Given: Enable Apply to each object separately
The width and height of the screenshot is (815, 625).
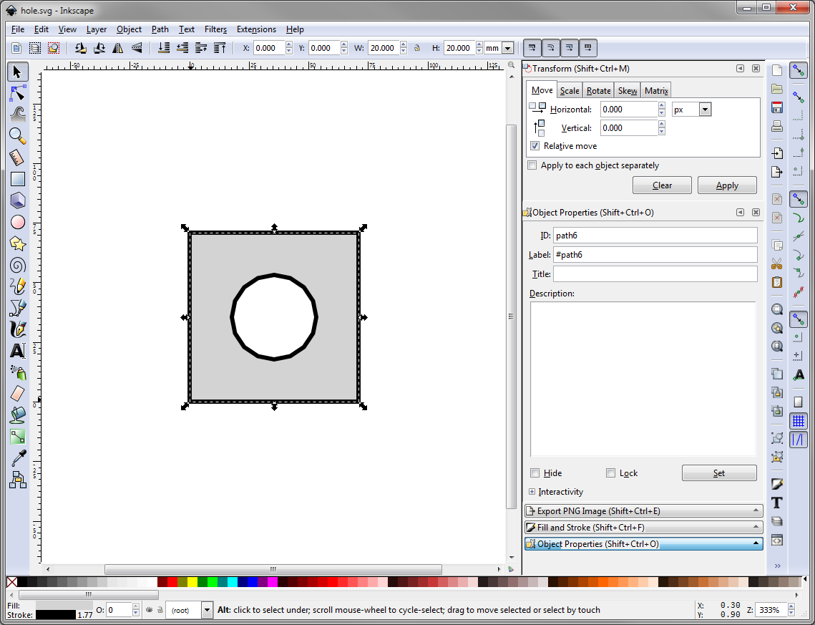Looking at the screenshot, I should (532, 165).
